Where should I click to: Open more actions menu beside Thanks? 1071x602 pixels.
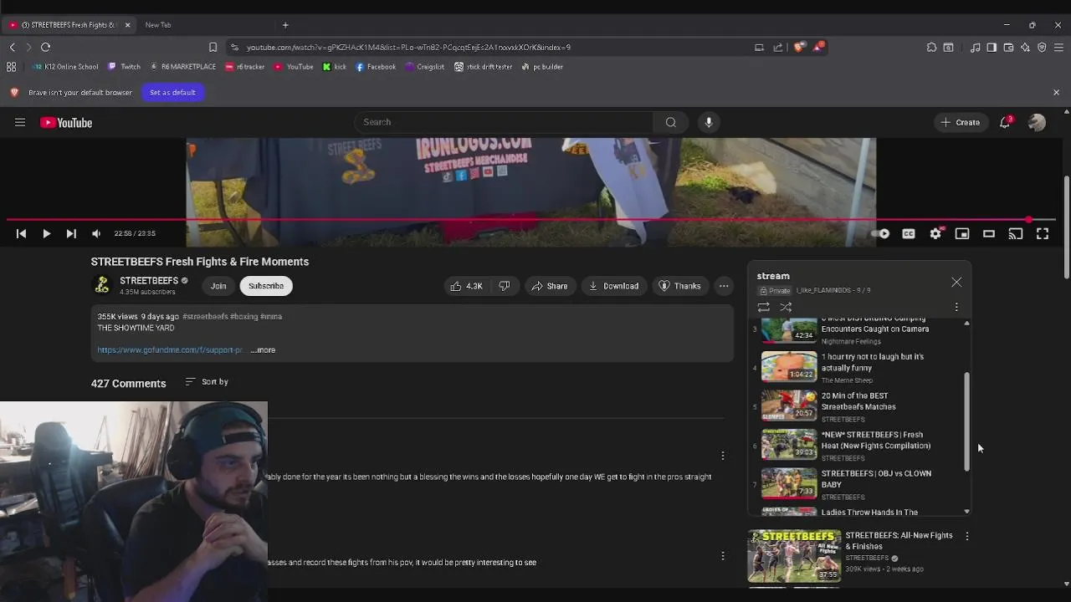[724, 286]
